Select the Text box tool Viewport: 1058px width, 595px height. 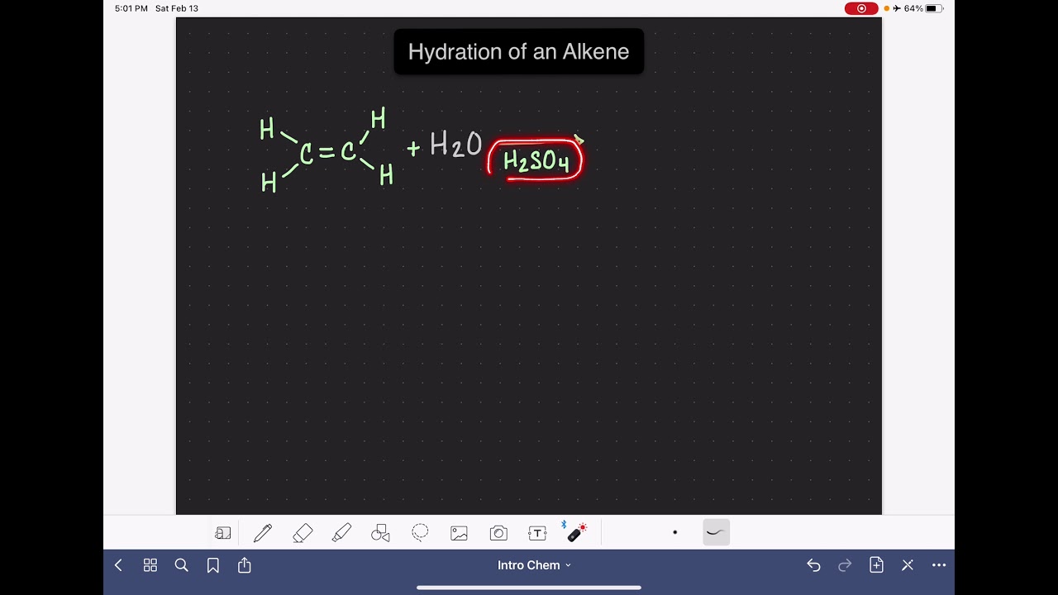coord(537,533)
